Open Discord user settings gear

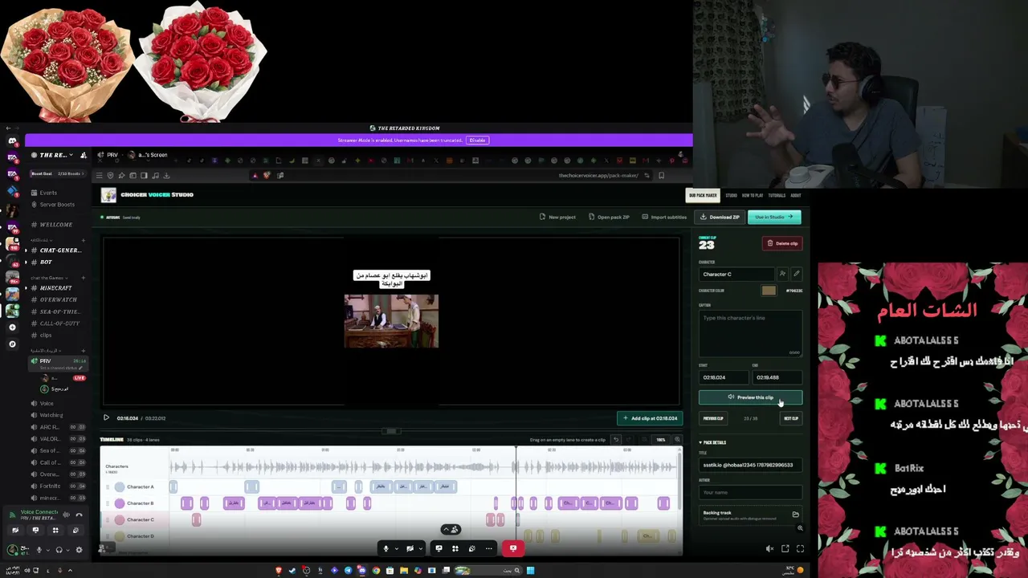[x=79, y=550]
